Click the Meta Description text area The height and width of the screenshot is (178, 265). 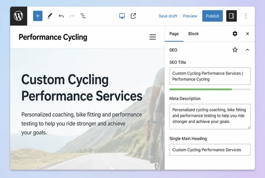[x=210, y=117]
